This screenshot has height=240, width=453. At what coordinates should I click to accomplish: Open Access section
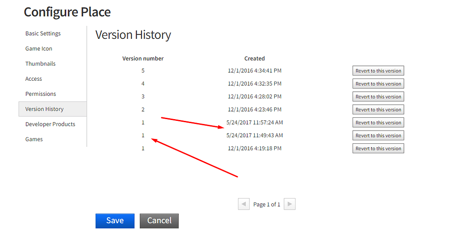pyautogui.click(x=34, y=79)
